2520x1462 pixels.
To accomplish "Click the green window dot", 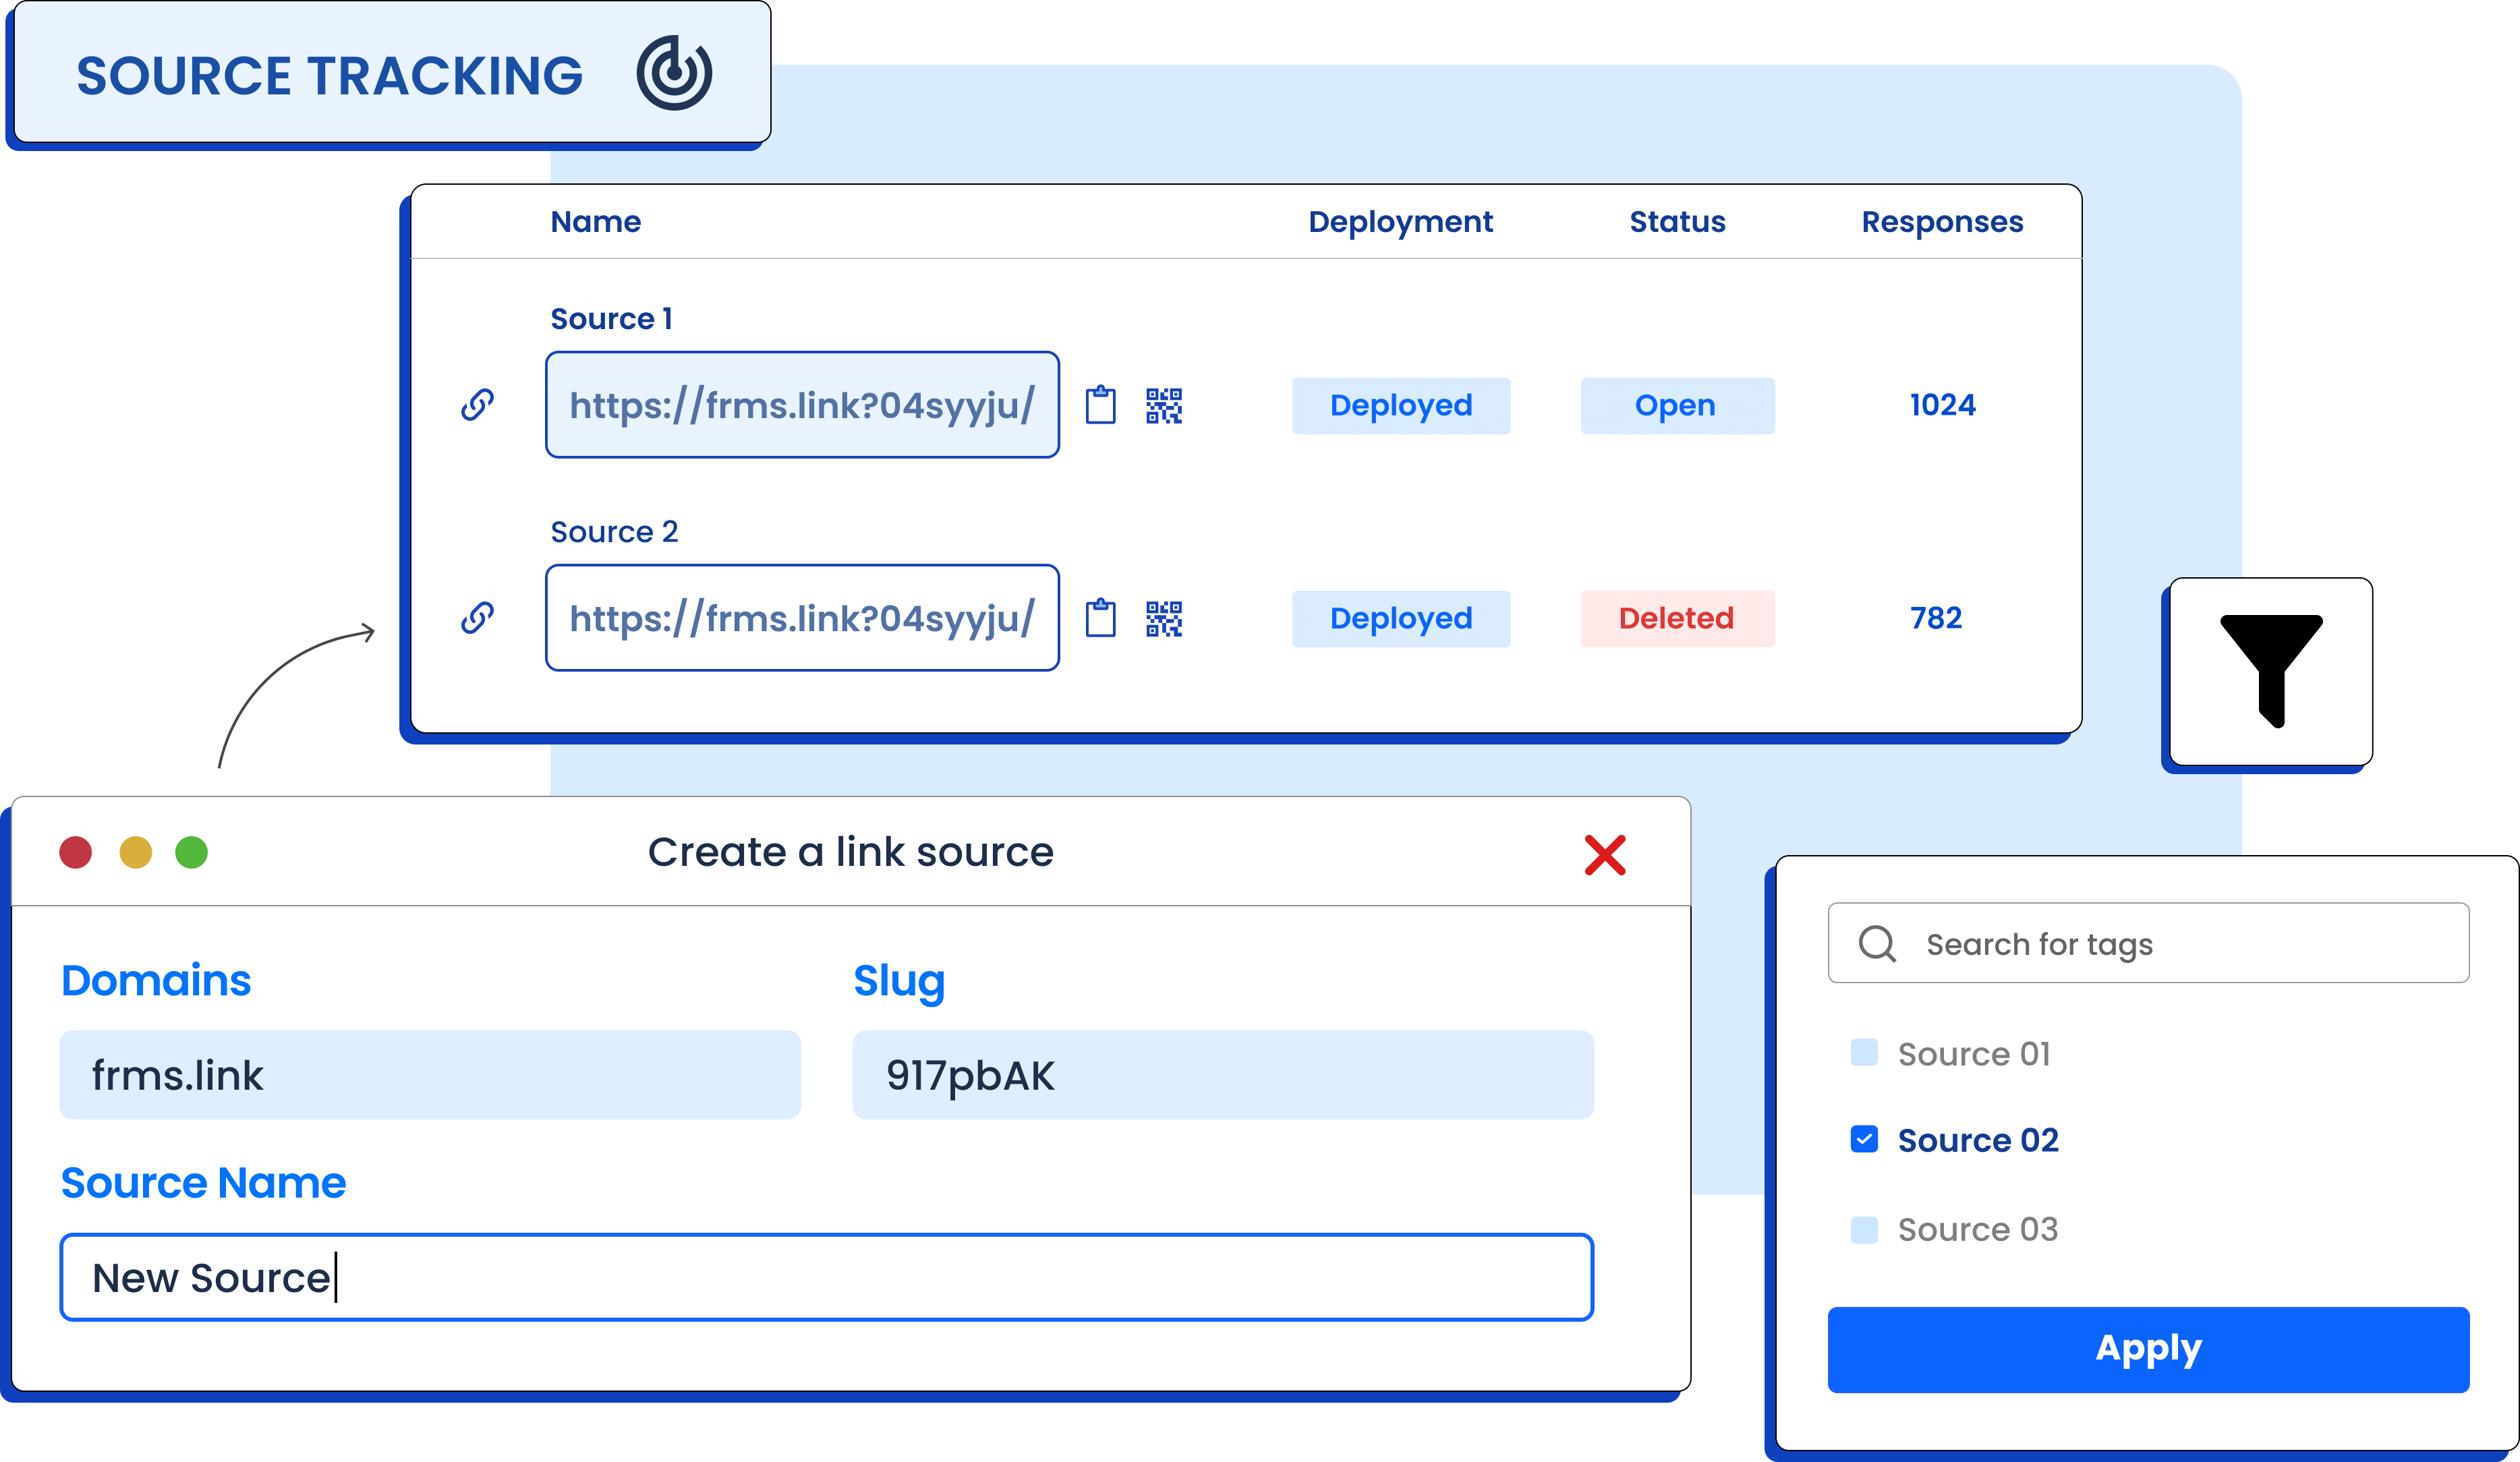I will tap(192, 852).
